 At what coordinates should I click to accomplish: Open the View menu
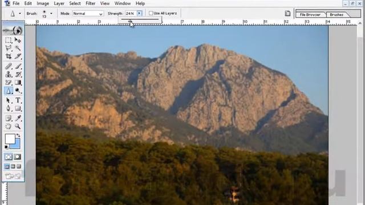click(105, 3)
